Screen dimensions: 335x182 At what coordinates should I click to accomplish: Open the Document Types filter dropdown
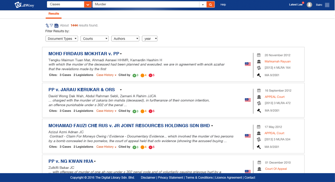coord(62,38)
